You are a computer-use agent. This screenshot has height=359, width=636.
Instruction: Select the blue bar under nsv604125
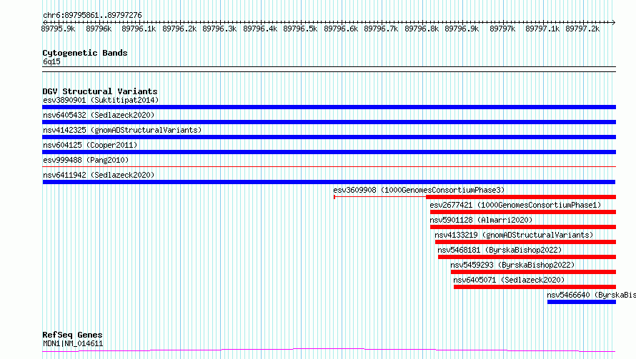[329, 152]
